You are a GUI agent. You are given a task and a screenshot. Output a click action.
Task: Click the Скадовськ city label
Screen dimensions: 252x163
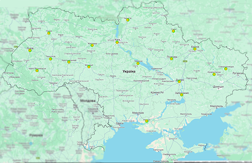(x=151, y=131)
